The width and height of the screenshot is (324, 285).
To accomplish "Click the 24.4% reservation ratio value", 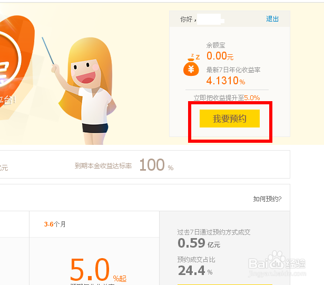I will (195, 271).
